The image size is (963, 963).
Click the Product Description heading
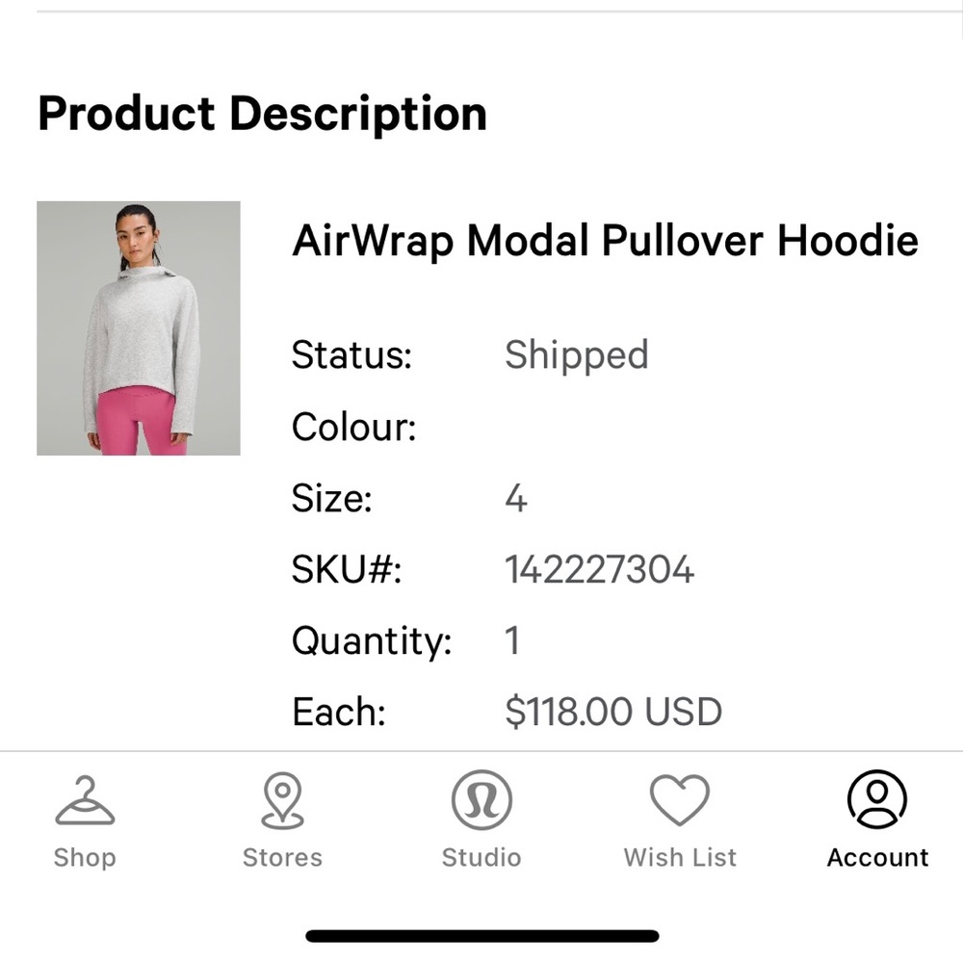[262, 114]
